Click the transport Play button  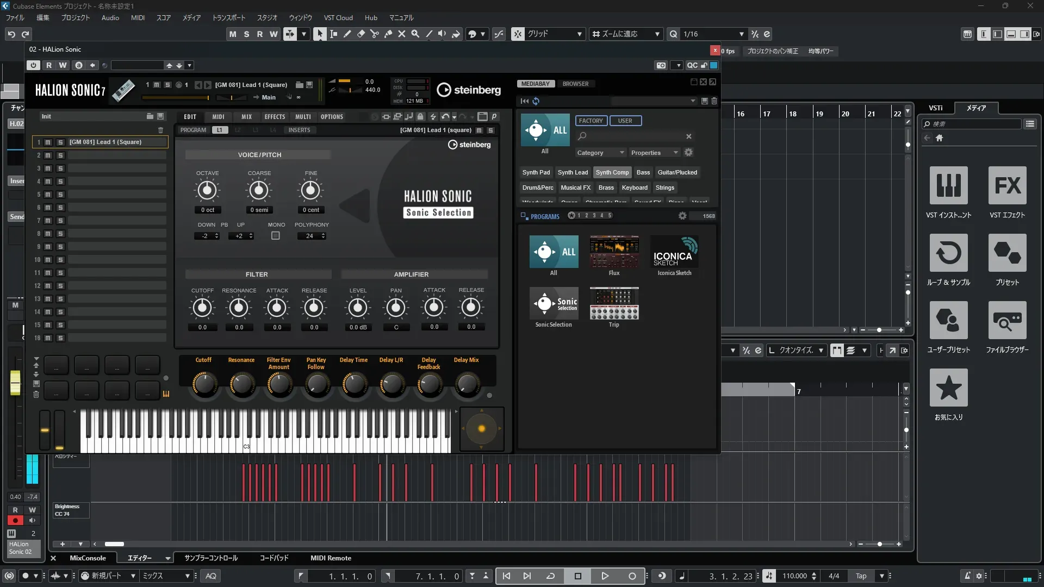tap(605, 576)
